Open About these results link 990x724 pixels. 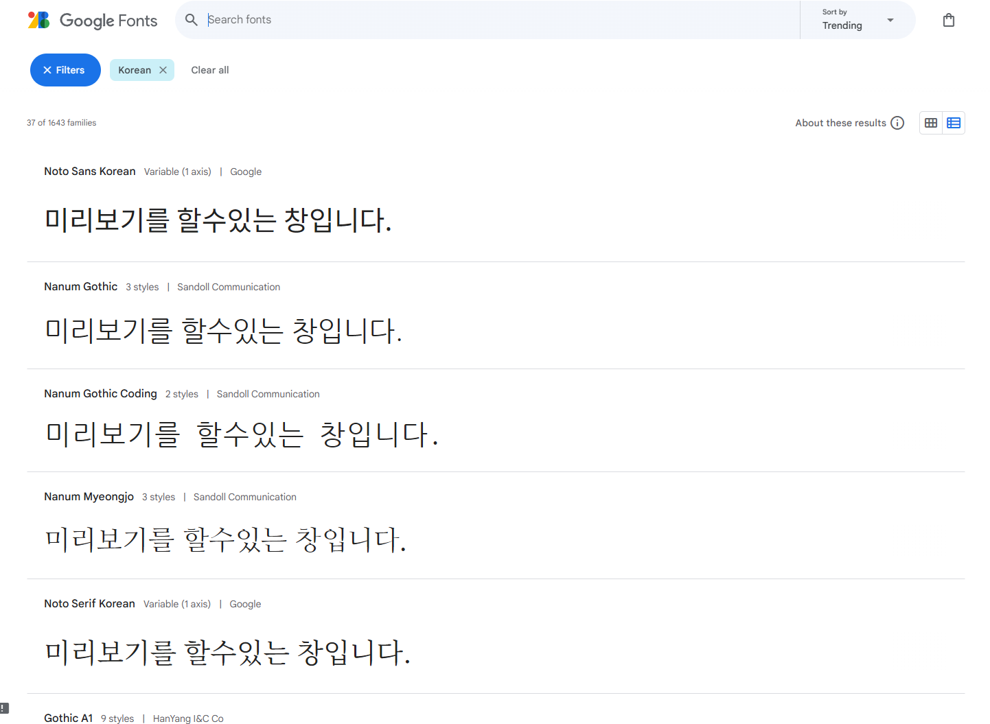tap(840, 123)
